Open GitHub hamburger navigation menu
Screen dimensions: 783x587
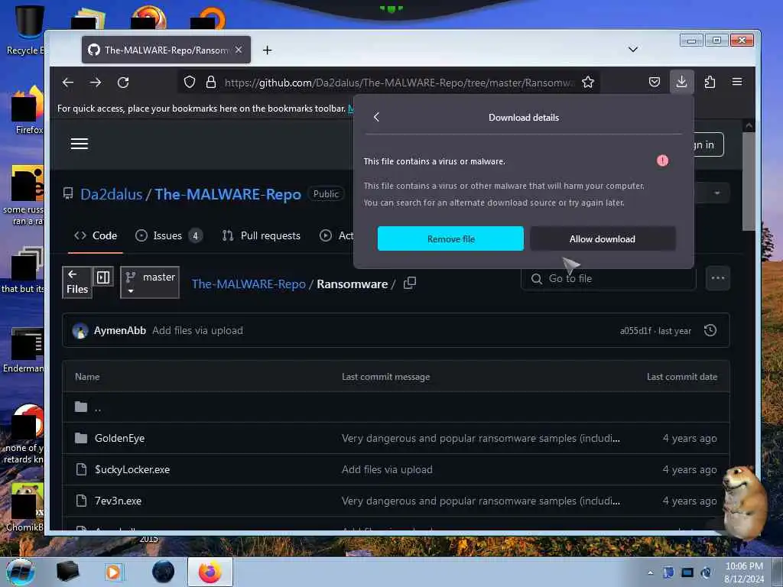tap(80, 144)
